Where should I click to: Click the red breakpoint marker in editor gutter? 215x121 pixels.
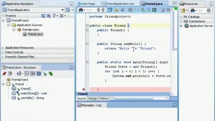84,89
